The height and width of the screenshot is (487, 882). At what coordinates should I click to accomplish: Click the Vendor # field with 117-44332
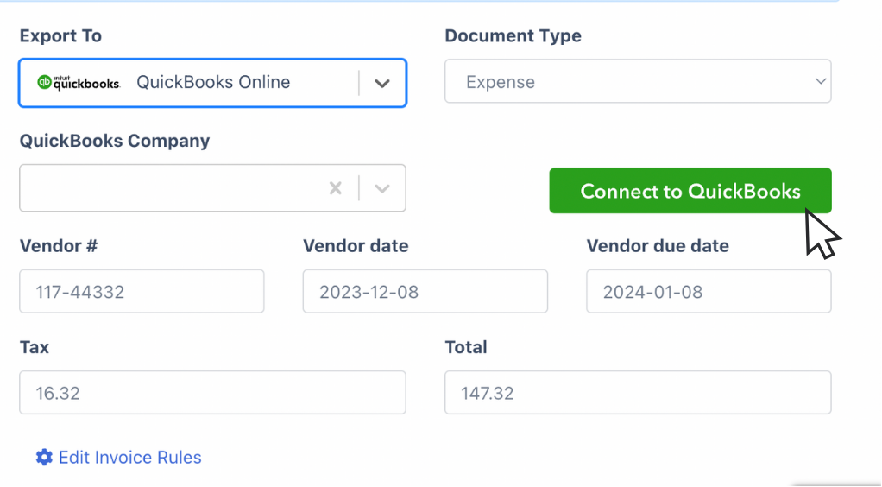tap(142, 292)
